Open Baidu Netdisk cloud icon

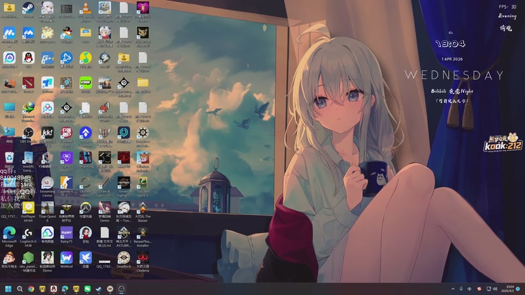pos(47,110)
